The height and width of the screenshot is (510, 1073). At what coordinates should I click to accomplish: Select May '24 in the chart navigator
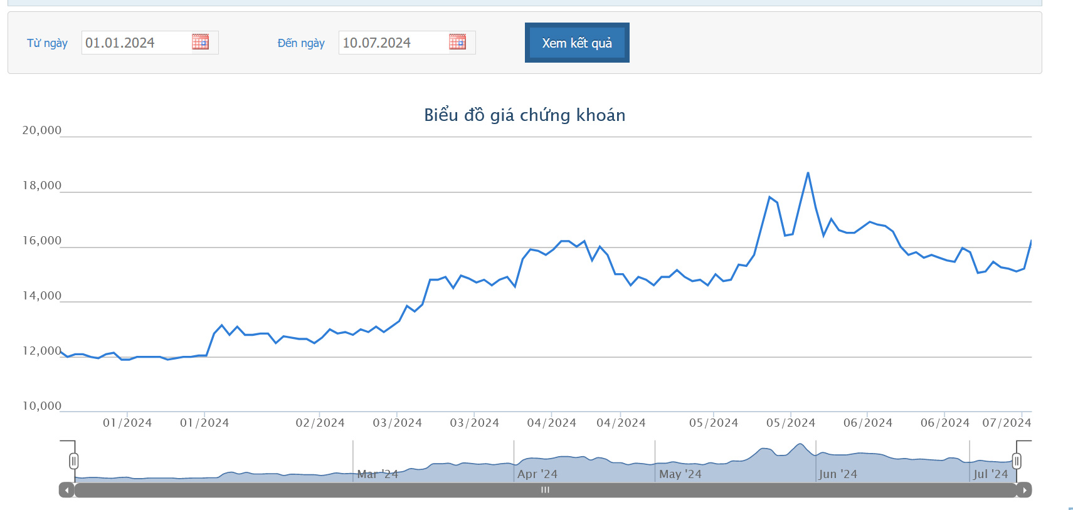[680, 474]
